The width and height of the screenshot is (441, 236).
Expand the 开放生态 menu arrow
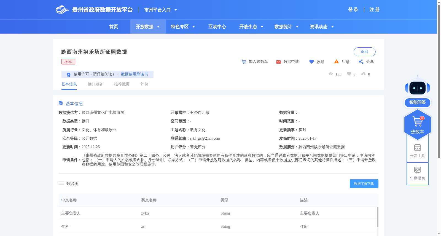[262, 27]
